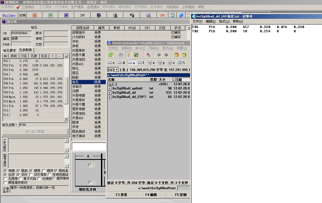The height and width of the screenshot is (203, 322).
Task: Open Total Commander 命令(C) menu
Action: 140,48
